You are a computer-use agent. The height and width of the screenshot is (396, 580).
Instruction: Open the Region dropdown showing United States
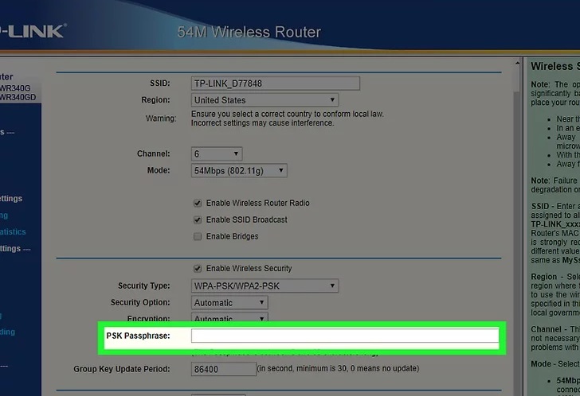click(x=265, y=100)
